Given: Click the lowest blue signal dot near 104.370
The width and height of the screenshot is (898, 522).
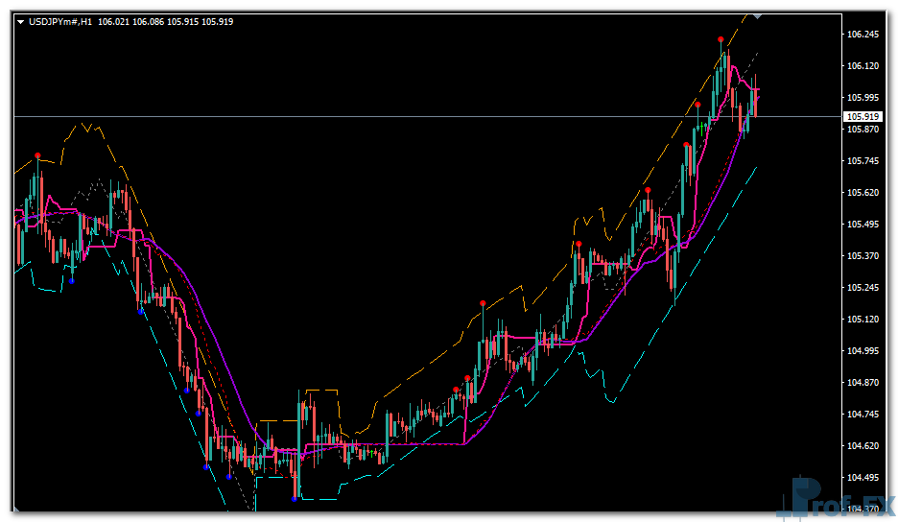Looking at the screenshot, I should point(295,498).
